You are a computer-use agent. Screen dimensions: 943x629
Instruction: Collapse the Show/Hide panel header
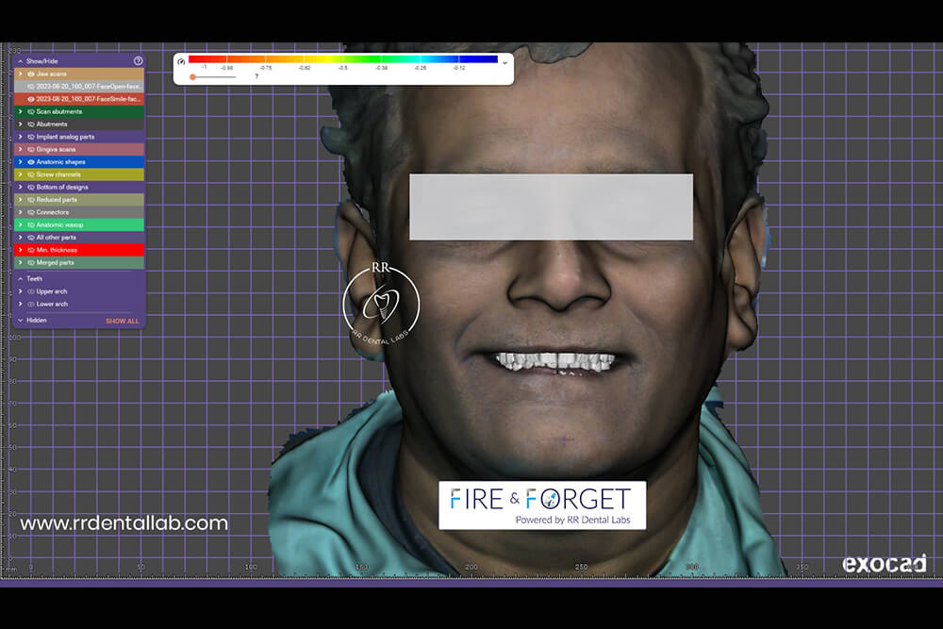(20, 60)
